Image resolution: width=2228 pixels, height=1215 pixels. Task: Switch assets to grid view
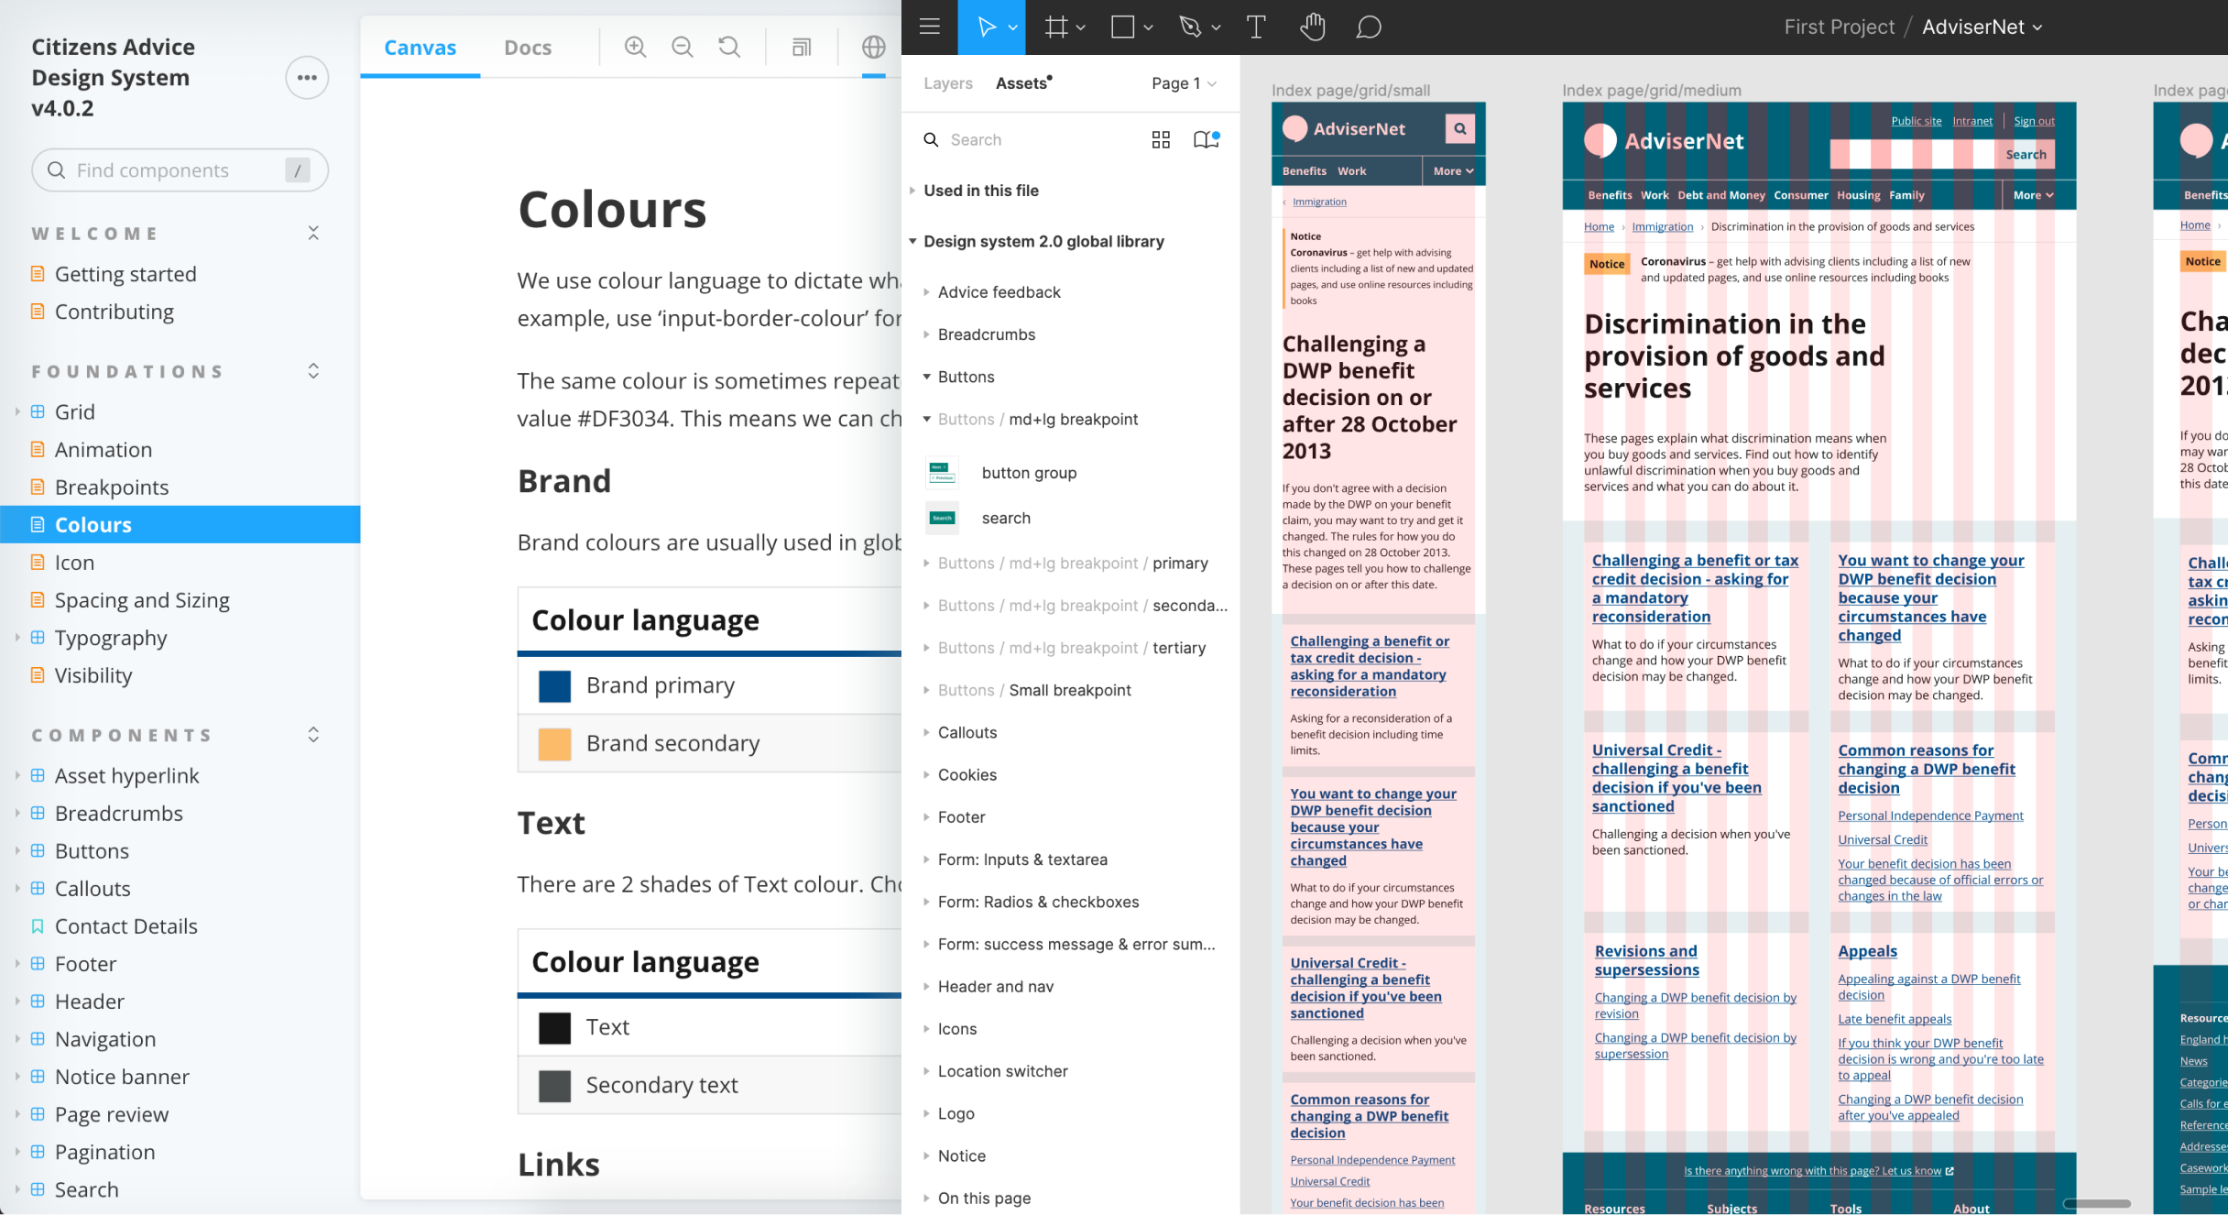coord(1161,139)
